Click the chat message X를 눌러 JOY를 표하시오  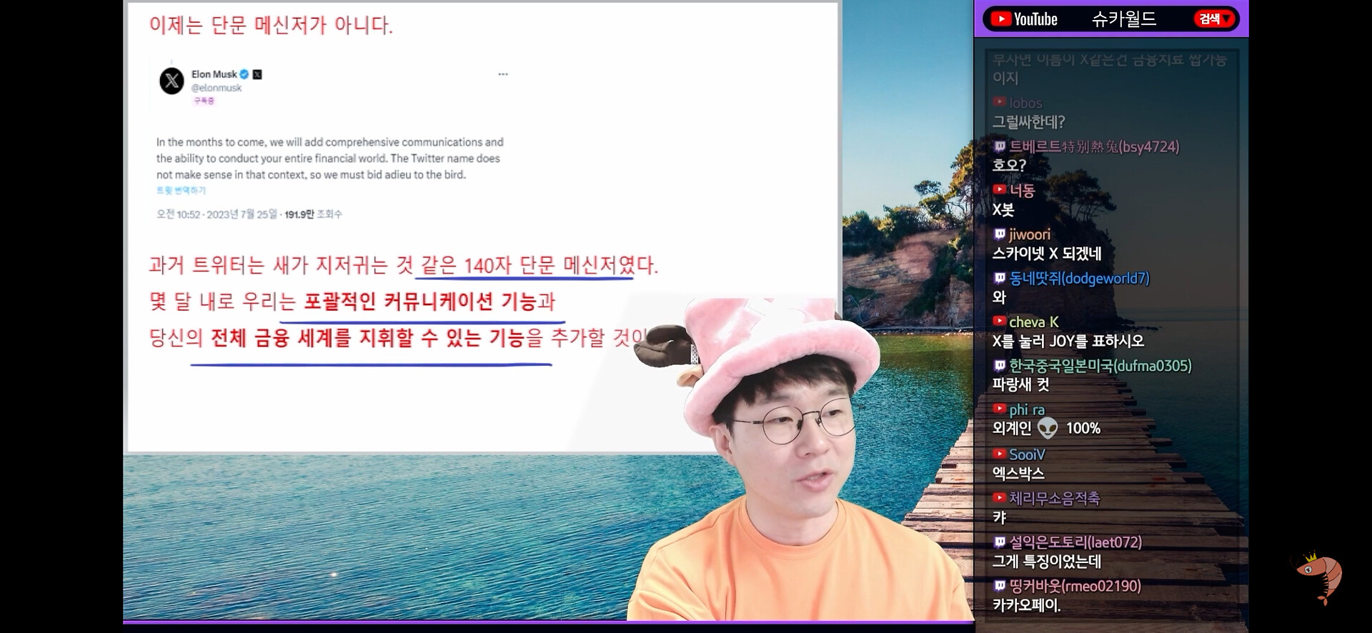coord(1068,342)
